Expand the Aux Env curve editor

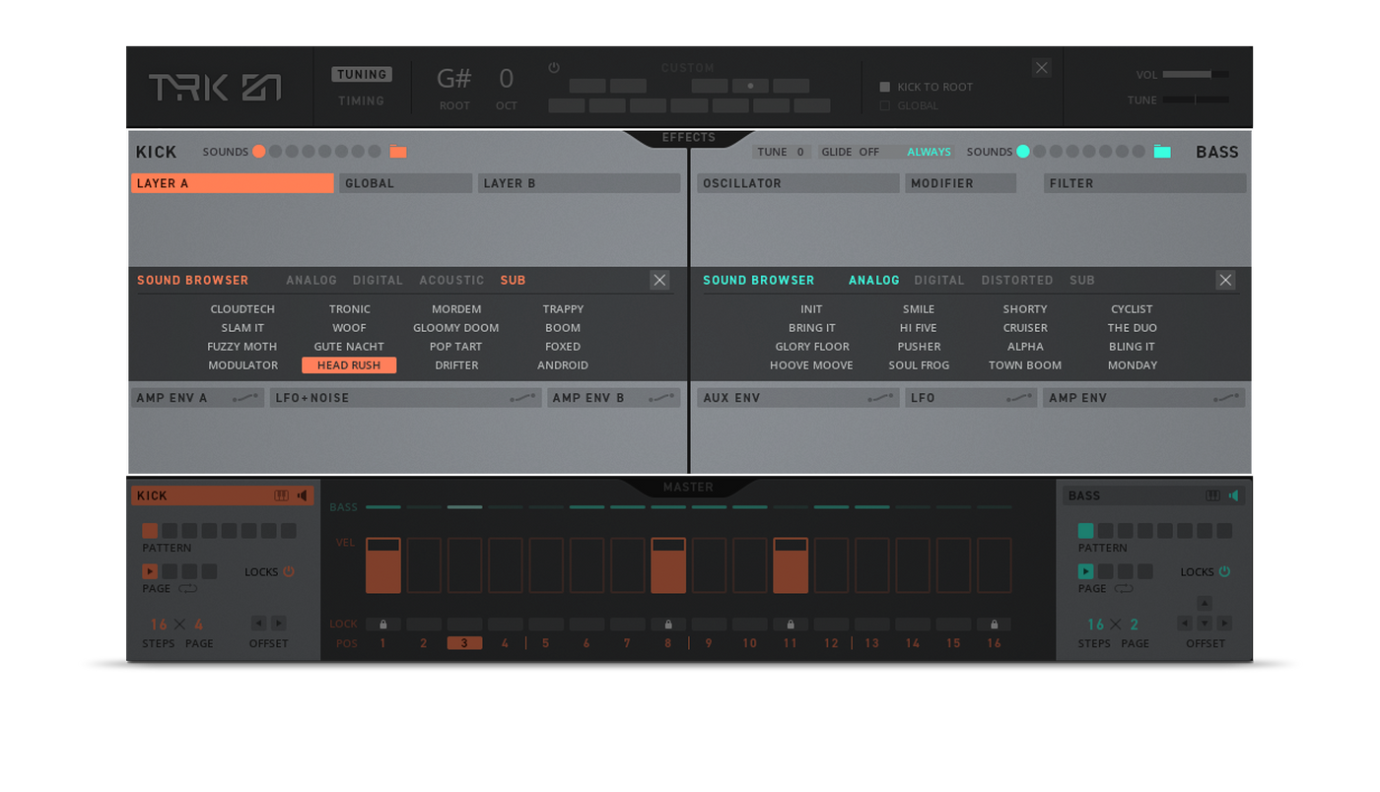pos(880,398)
